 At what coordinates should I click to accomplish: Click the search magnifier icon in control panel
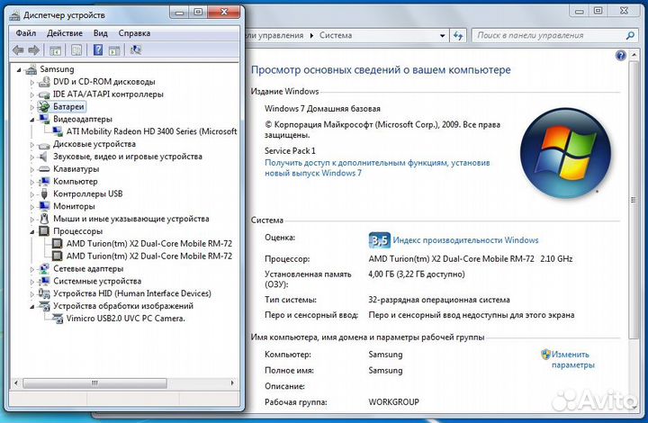630,35
